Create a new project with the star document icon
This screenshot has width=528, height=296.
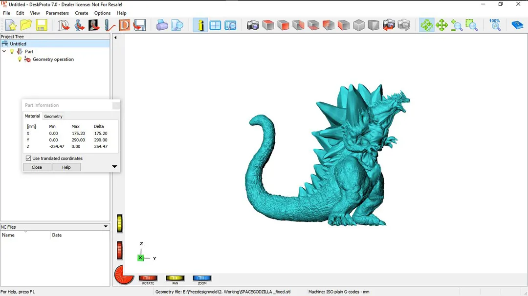click(11, 25)
